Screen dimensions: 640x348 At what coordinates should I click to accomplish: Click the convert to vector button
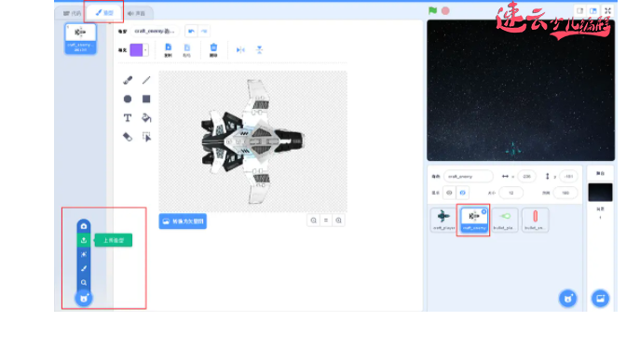point(183,221)
